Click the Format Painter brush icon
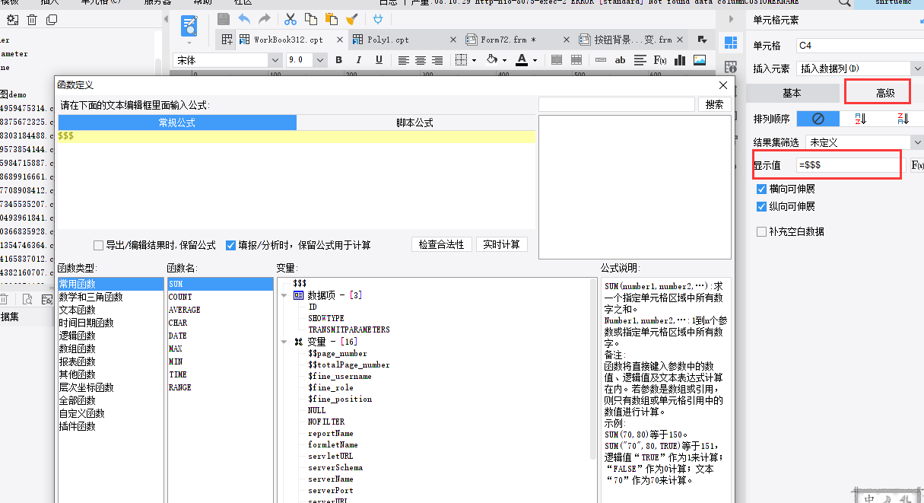 (x=351, y=19)
